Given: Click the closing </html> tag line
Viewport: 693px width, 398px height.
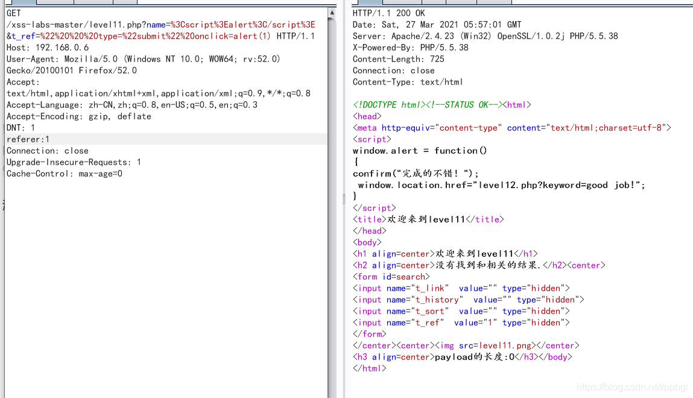Looking at the screenshot, I should coord(370,369).
